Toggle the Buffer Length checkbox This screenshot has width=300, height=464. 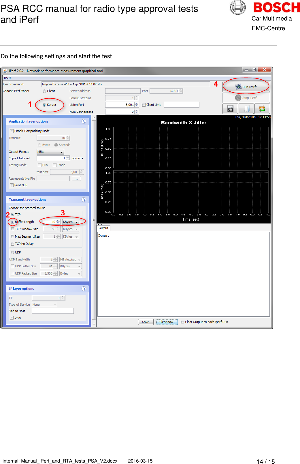coord(12,222)
